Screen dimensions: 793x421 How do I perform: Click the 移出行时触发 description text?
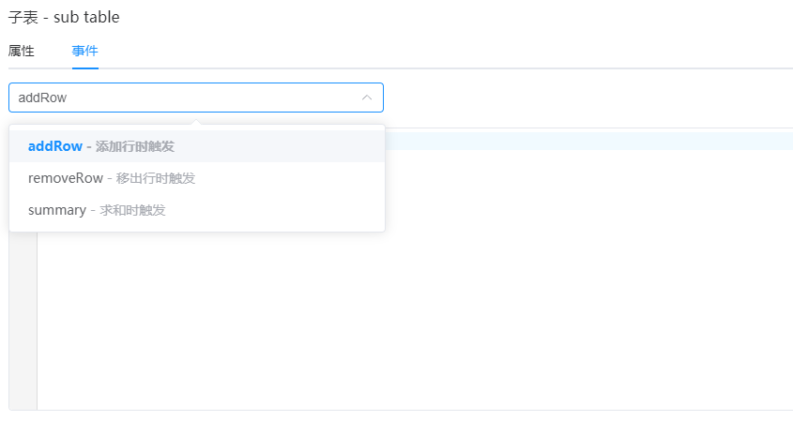(156, 178)
